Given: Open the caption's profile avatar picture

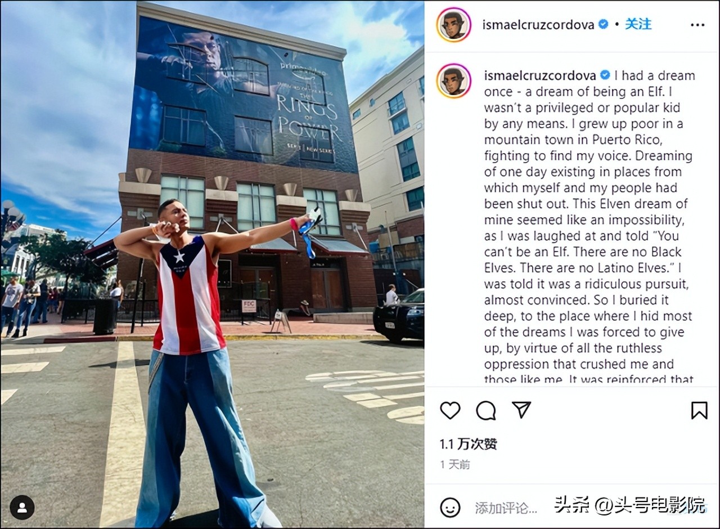Looking at the screenshot, I should point(454,80).
